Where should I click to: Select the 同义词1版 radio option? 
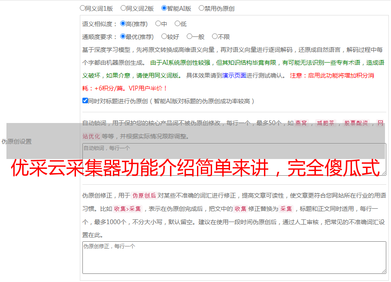(x=82, y=8)
